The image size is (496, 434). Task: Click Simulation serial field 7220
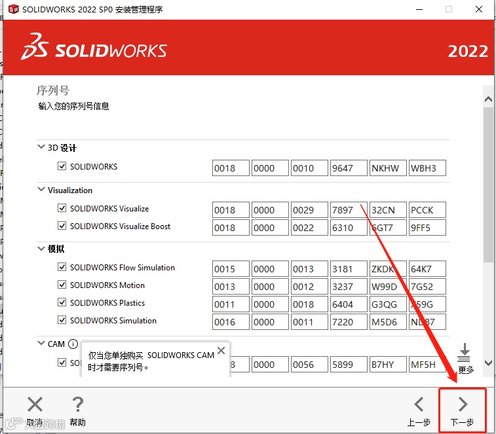click(x=349, y=322)
